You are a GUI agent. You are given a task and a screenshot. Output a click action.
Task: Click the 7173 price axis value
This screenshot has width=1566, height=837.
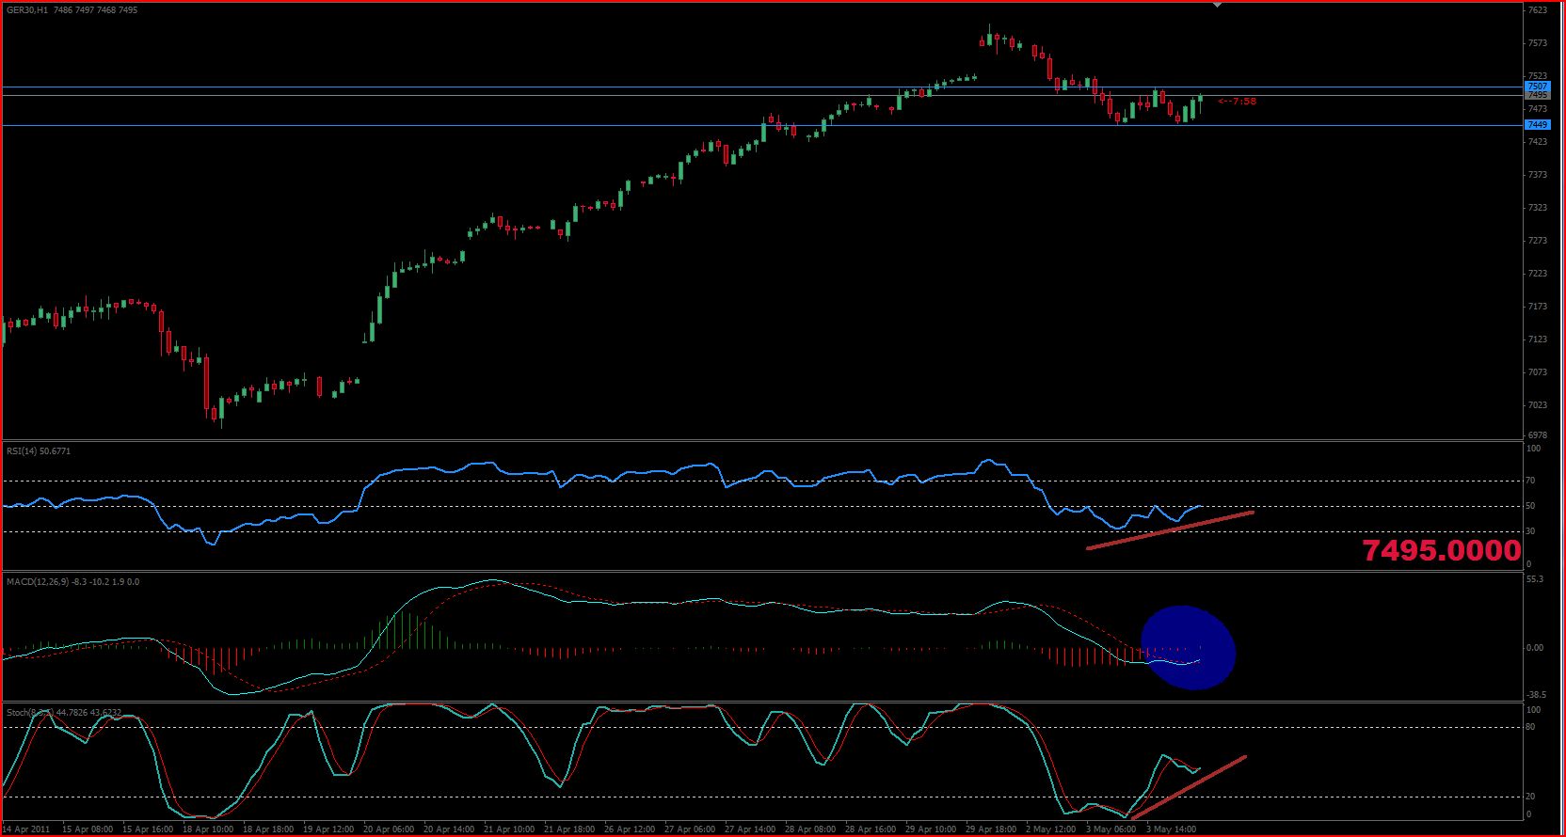1538,307
